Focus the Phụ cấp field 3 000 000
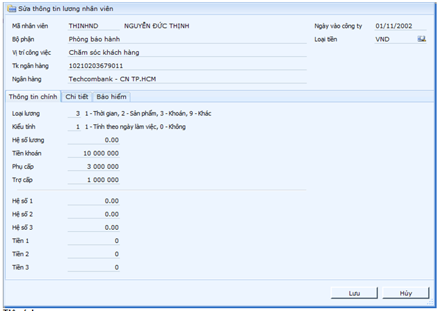 click(x=94, y=166)
